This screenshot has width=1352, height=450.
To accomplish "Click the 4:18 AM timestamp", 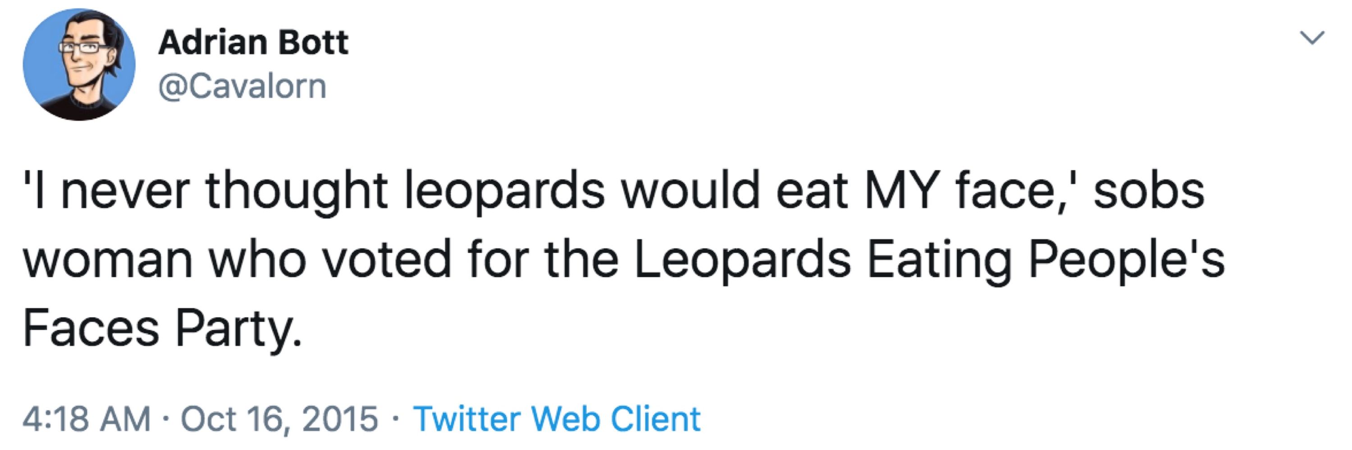I will tap(87, 418).
